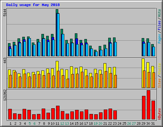Select the red KBytes bar for day 11
The image size is (163, 127).
click(x=58, y=112)
